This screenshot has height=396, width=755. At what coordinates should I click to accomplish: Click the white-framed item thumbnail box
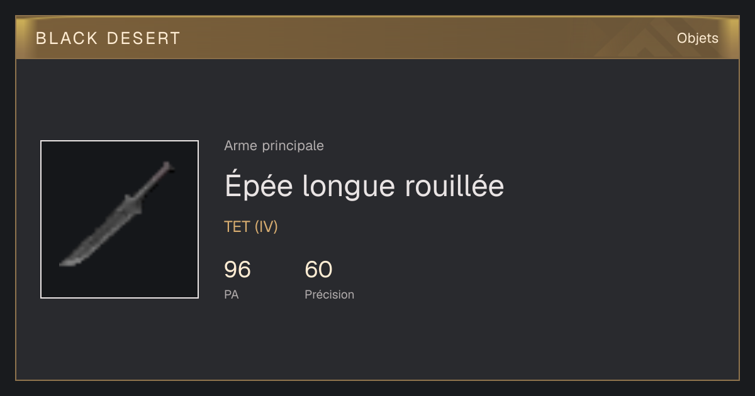[x=120, y=219]
